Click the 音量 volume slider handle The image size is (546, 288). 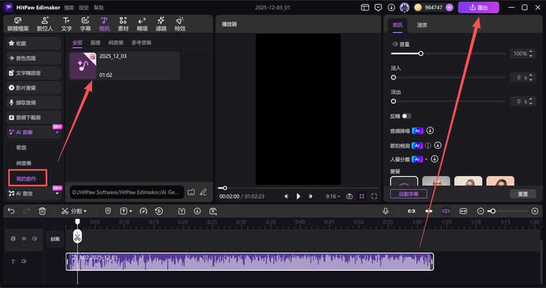[421, 54]
